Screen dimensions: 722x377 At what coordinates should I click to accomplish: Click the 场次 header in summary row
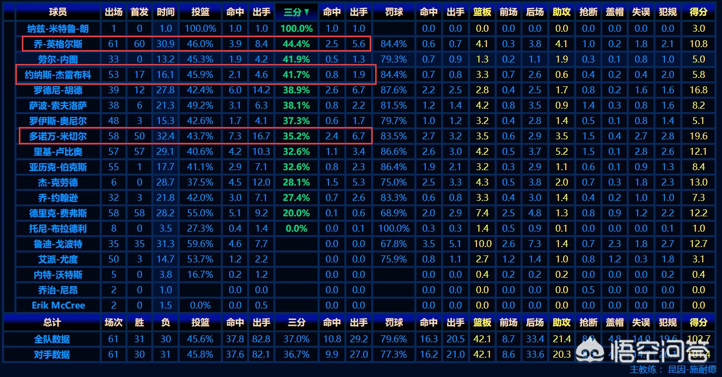pos(114,322)
